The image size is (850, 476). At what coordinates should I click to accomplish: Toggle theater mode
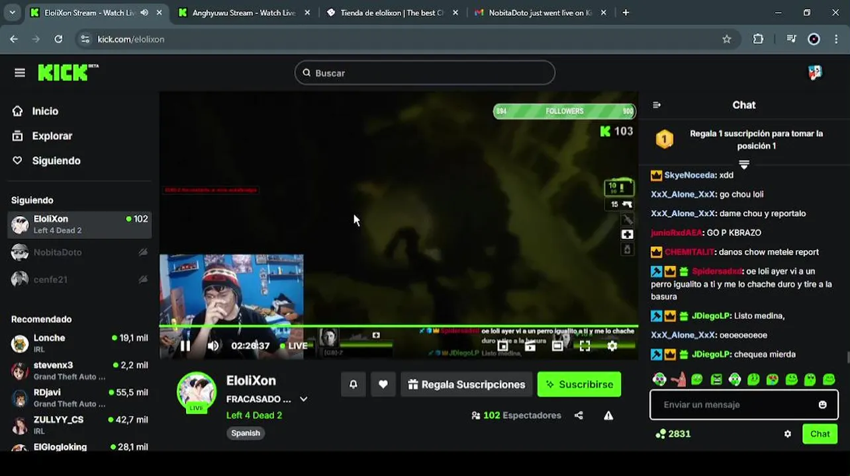tap(557, 345)
